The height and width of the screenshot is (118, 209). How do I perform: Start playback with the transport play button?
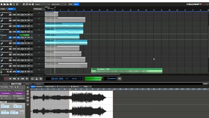click(x=19, y=79)
